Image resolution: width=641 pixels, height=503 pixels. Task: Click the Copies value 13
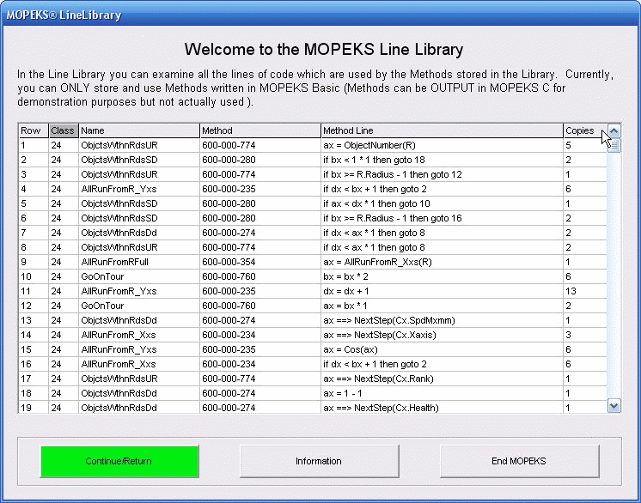coord(585,292)
